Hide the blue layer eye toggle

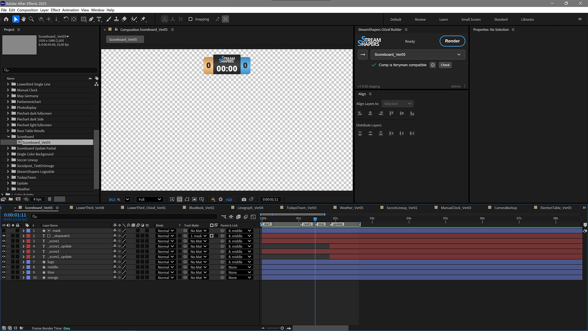(x=4, y=272)
